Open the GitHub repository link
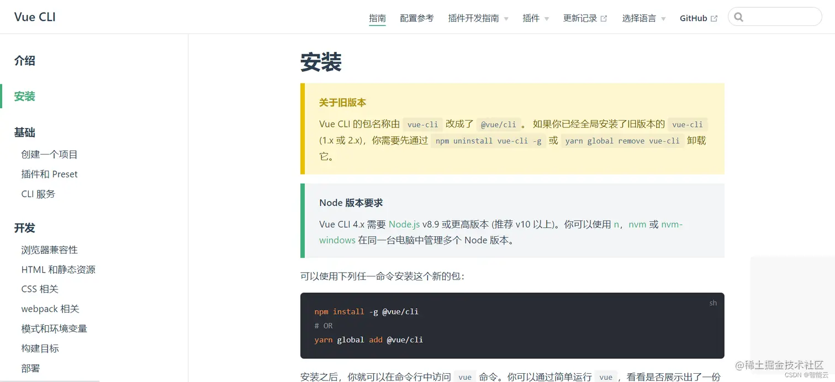The image size is (835, 382). (694, 18)
